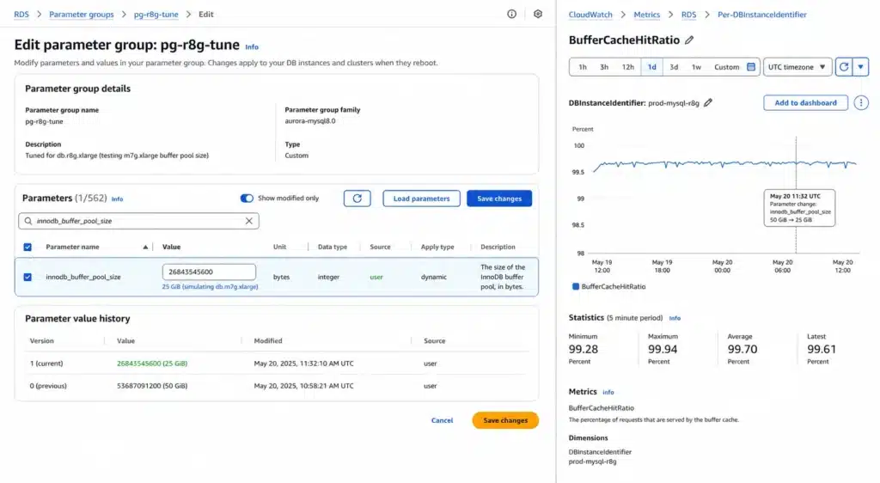Click the Source column header
This screenshot has width=880, height=483.
(x=380, y=247)
